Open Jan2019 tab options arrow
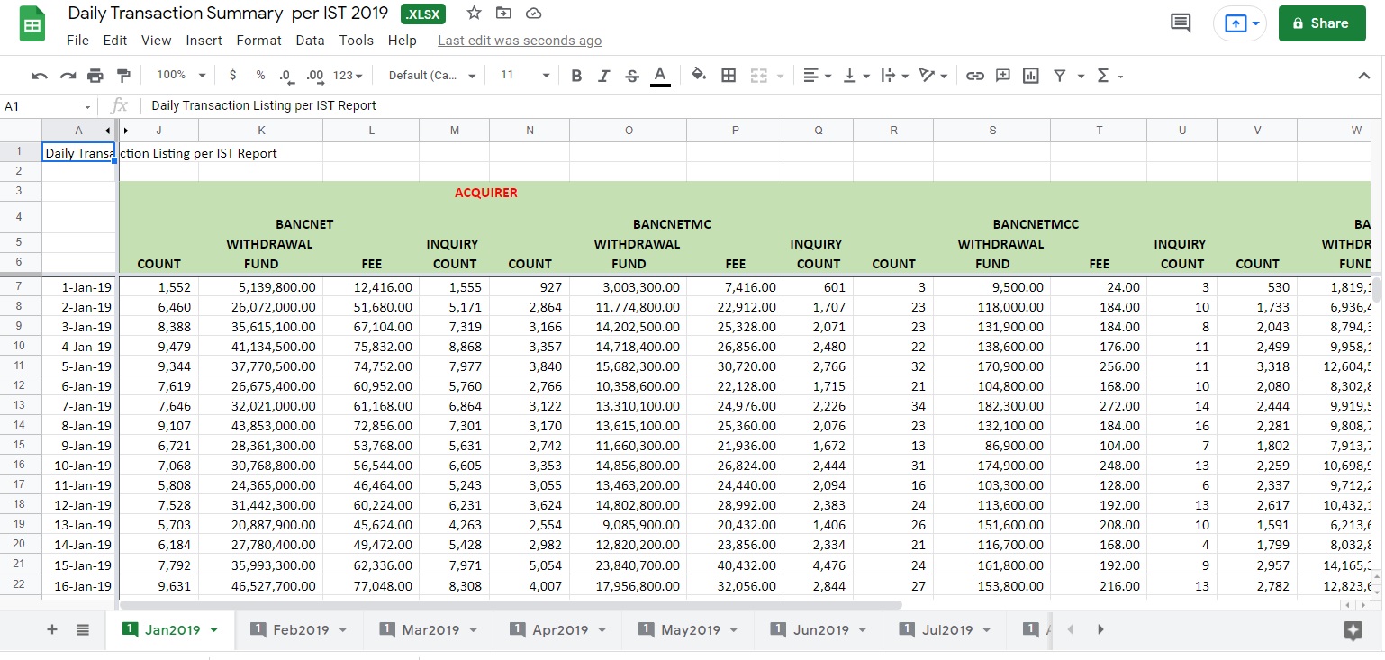The width and height of the screenshot is (1385, 660). 214,630
